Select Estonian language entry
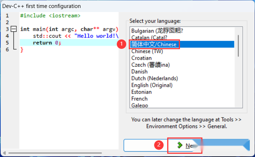255x157 pixels. [x=182, y=92]
